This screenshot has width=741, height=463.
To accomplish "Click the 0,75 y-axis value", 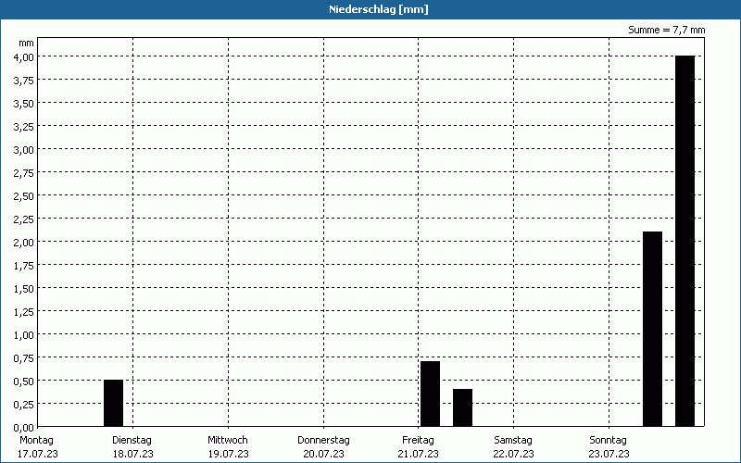I will (24, 358).
